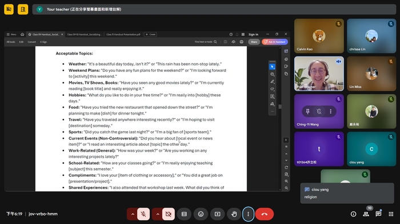Open meeting details info icon

(x=353, y=214)
